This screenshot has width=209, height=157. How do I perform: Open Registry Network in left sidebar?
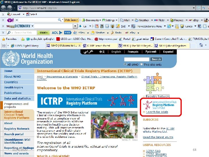coord(17,129)
